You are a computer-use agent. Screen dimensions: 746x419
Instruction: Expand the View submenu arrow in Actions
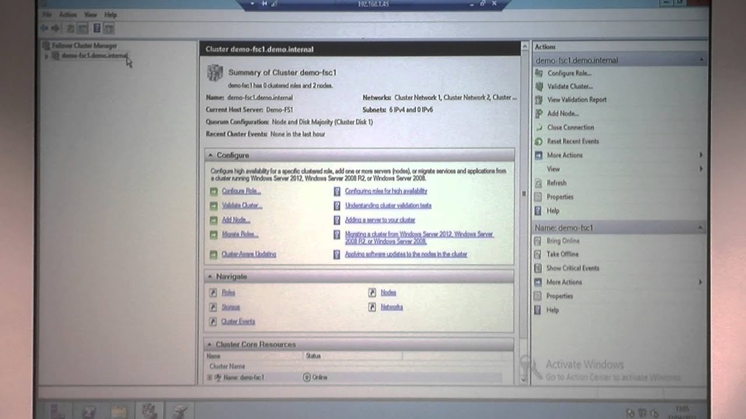coord(701,169)
